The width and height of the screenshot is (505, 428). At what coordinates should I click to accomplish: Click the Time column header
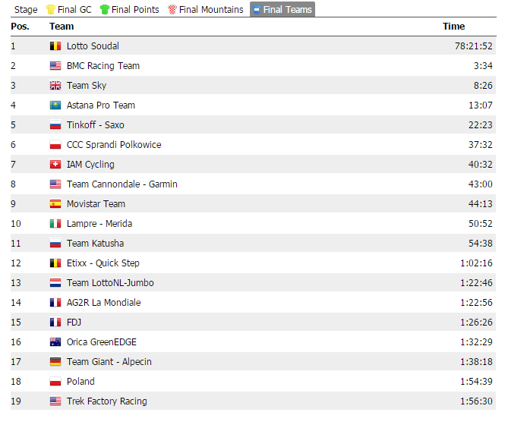coord(453,27)
